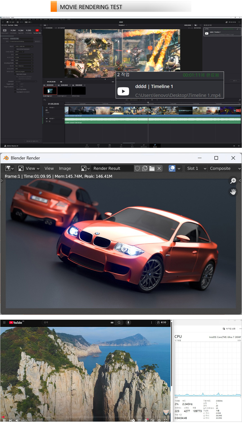Viewport: 242px width, 423px height.
Task: Toggle the Normalize Audio checkbox
Action: [x=15, y=74]
